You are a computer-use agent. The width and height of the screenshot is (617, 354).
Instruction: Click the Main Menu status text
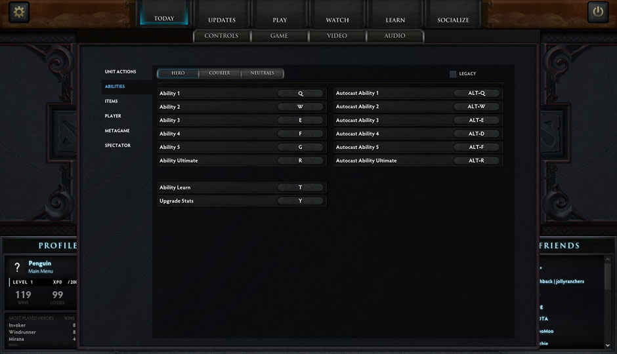pyautogui.click(x=41, y=271)
